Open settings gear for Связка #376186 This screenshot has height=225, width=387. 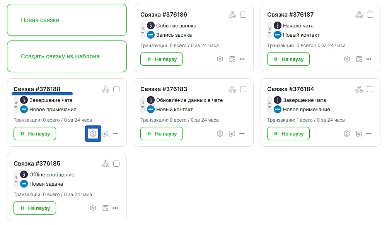click(220, 59)
